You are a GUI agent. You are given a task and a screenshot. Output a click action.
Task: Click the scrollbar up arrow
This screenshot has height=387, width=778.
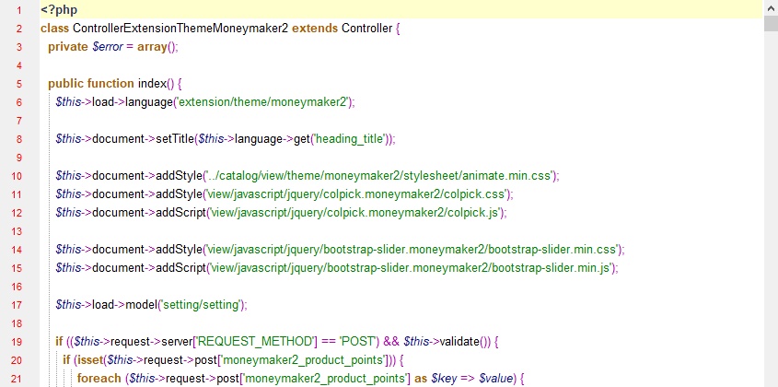771,7
